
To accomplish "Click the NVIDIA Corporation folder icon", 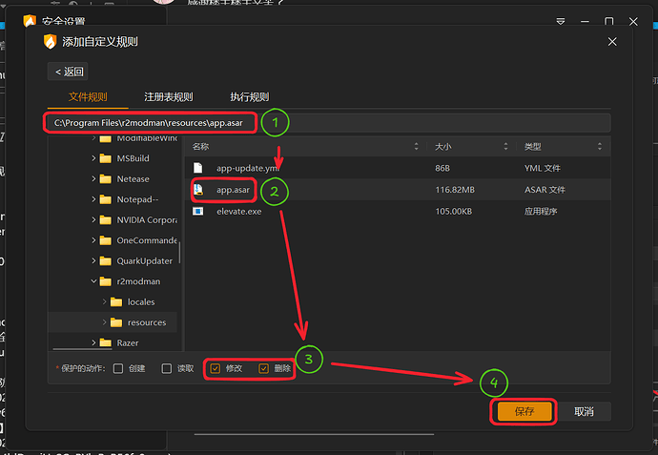I will (x=106, y=219).
